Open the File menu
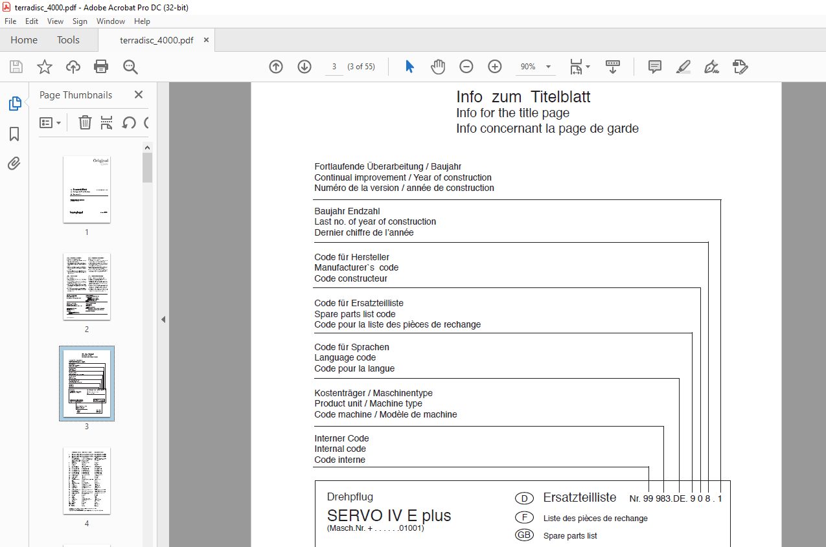This screenshot has width=826, height=547. (10, 21)
